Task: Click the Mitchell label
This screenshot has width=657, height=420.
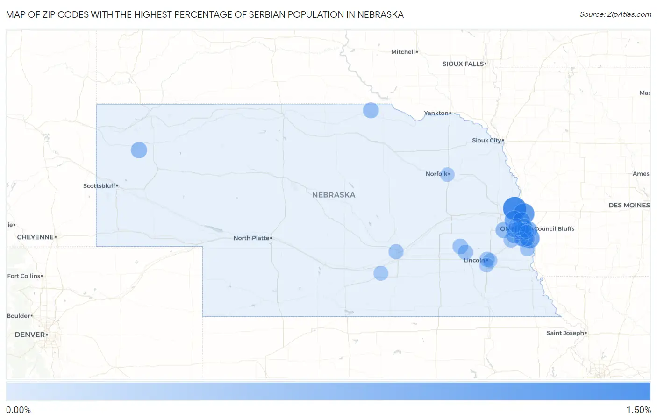Action: tap(403, 52)
